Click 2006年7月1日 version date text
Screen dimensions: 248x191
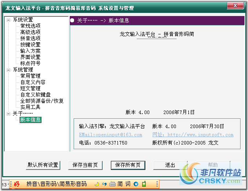[179, 112]
